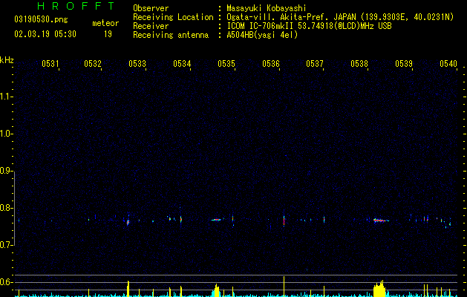Click the 0538 time marker
The width and height of the screenshot is (467, 297).
click(x=359, y=63)
